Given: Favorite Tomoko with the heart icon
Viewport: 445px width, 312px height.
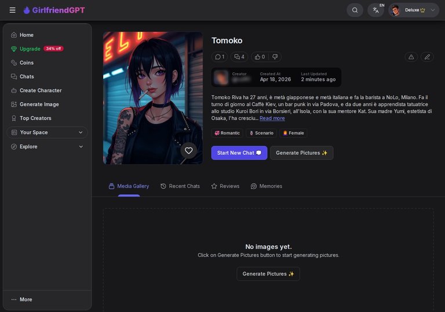Looking at the screenshot, I should pos(188,151).
